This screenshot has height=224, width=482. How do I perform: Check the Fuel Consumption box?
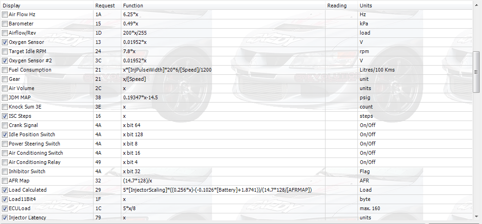5,70
